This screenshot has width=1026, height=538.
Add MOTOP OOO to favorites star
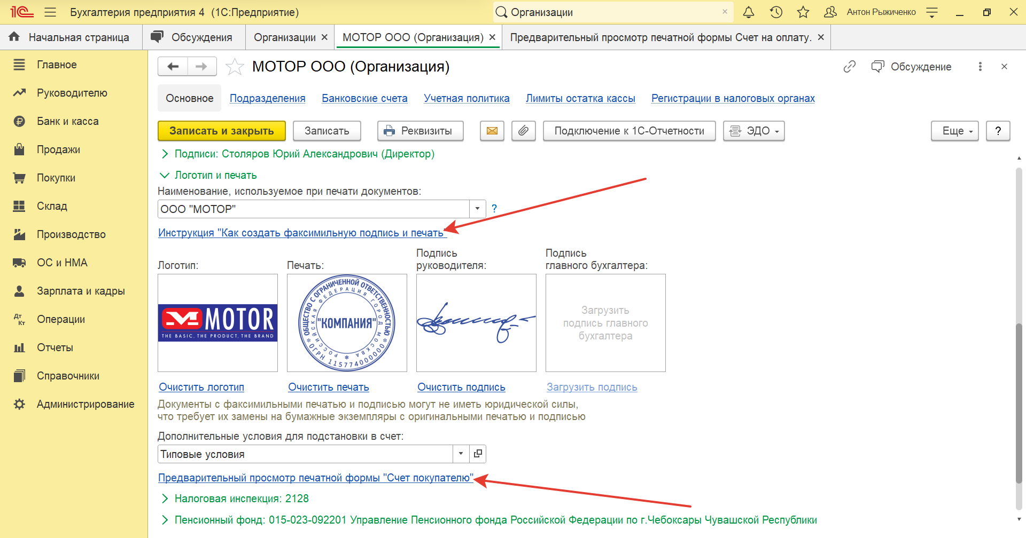click(235, 67)
